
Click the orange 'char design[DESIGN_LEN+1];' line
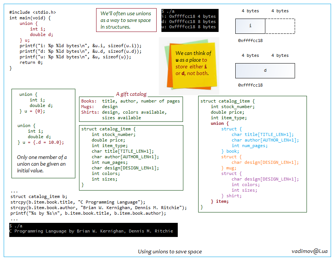click(265, 162)
